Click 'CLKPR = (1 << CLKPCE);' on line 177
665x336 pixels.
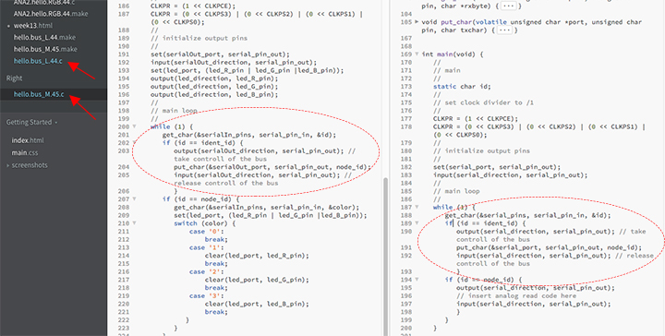click(x=476, y=119)
